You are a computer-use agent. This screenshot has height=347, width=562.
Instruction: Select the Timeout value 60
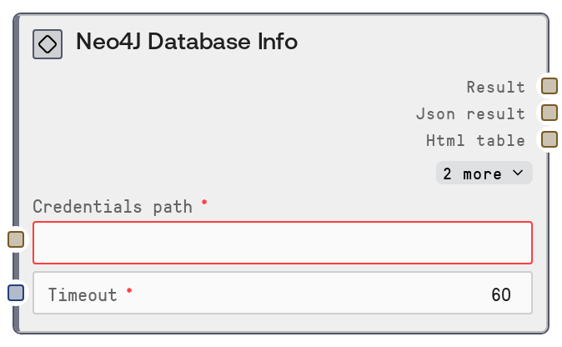500,294
